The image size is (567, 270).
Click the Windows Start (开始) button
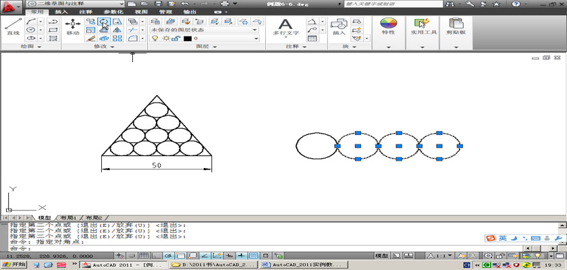13,265
